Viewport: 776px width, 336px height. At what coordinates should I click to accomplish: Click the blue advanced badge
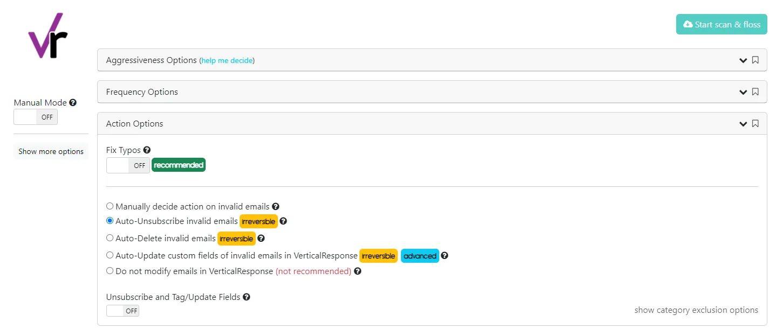420,256
